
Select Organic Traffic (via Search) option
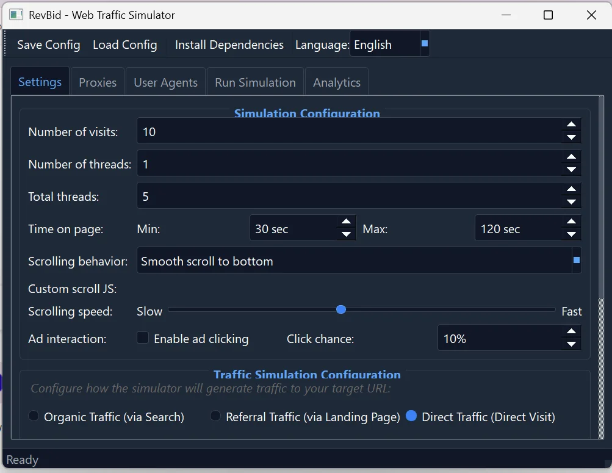[x=34, y=417]
